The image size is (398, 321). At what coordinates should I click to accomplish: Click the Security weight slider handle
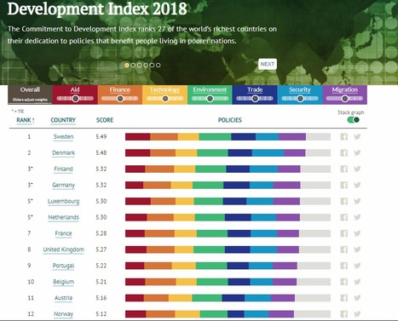tap(300, 99)
